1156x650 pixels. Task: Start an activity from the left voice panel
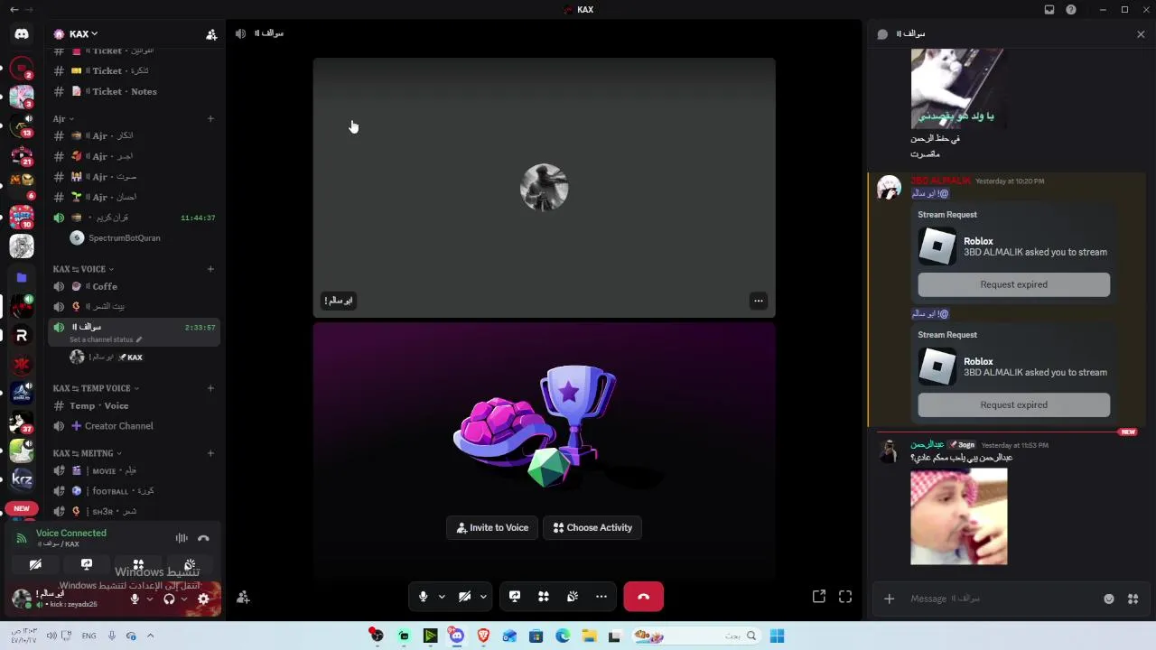point(138,564)
